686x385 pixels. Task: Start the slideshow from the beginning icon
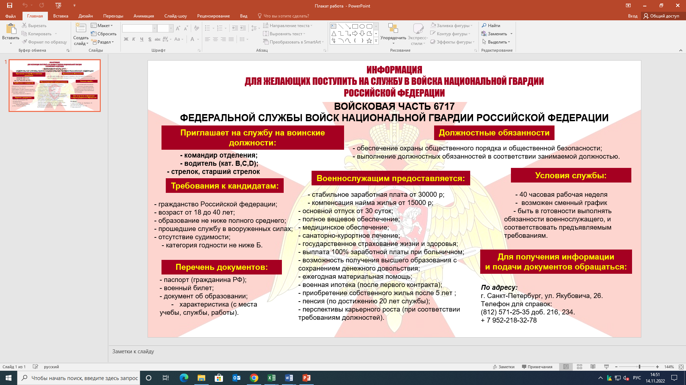59,5
